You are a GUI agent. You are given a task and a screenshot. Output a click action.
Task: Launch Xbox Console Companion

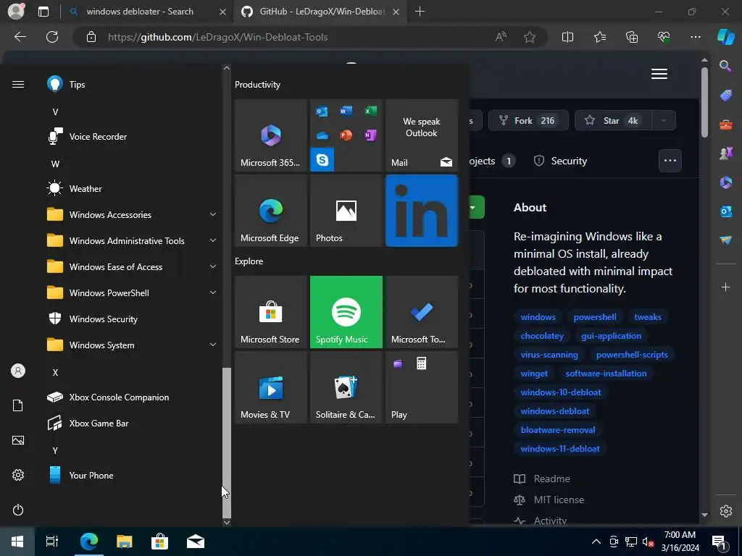133,397
